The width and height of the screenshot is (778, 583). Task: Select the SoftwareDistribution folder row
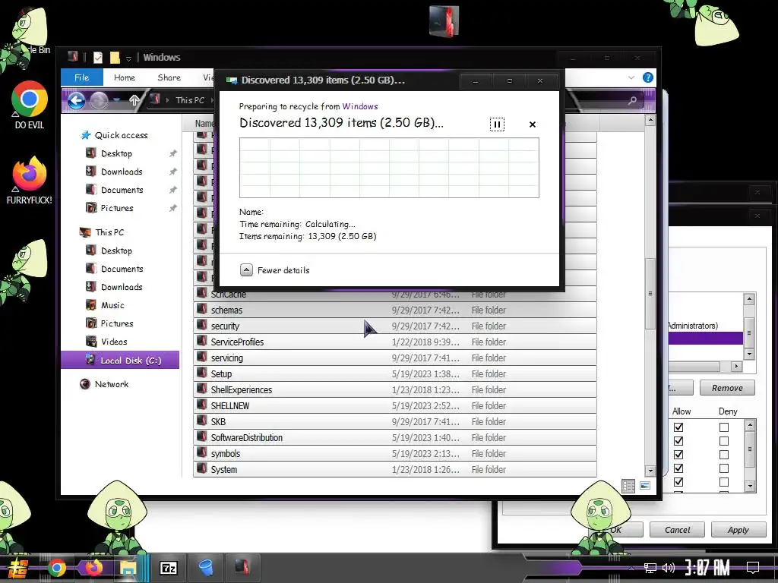pyautogui.click(x=395, y=438)
